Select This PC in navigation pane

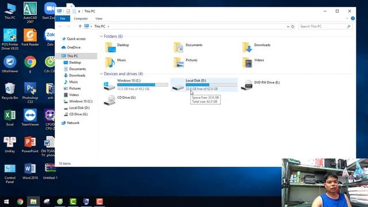tap(76, 56)
